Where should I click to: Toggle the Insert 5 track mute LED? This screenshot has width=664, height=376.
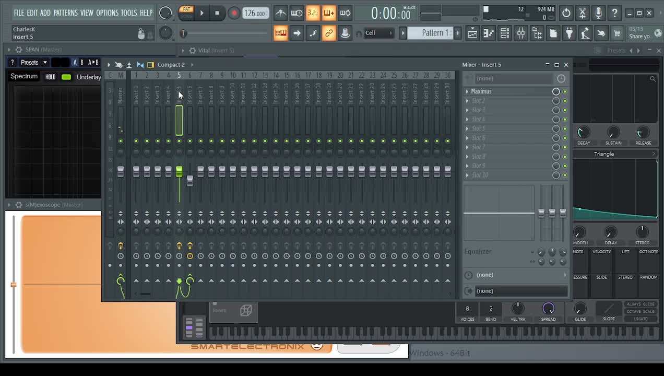point(179,141)
